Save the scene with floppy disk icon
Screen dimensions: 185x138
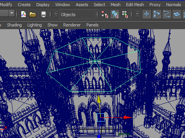tap(44, 14)
